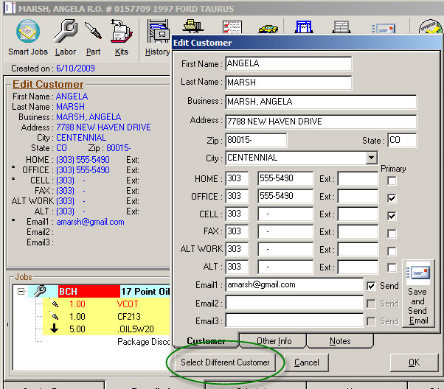This screenshot has width=444, height=389.
Task: Open the History toolbar icon
Action: click(x=157, y=32)
